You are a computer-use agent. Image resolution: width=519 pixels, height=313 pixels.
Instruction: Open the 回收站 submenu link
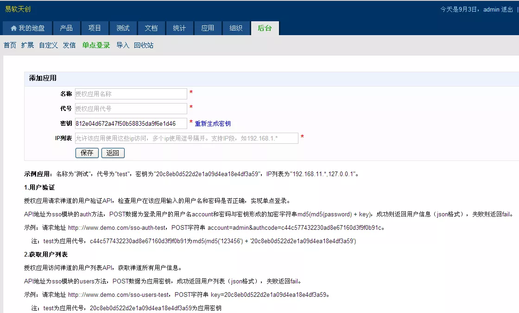click(x=144, y=45)
